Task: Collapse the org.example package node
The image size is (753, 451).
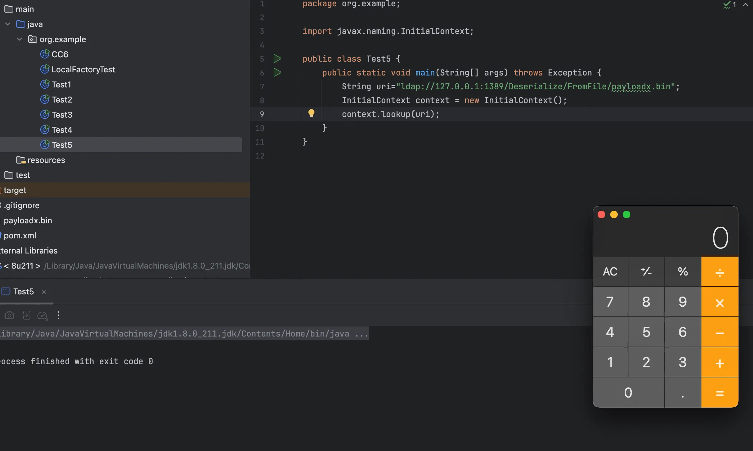Action: [20, 39]
